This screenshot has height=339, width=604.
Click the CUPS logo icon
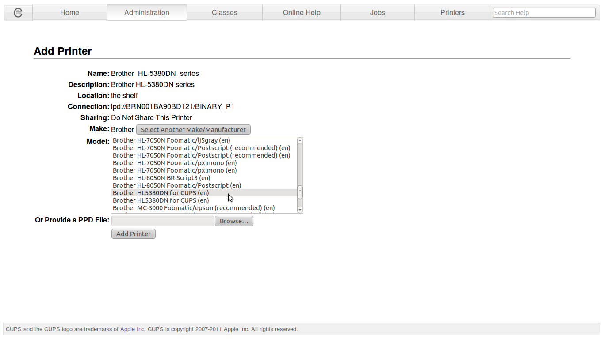(x=18, y=13)
